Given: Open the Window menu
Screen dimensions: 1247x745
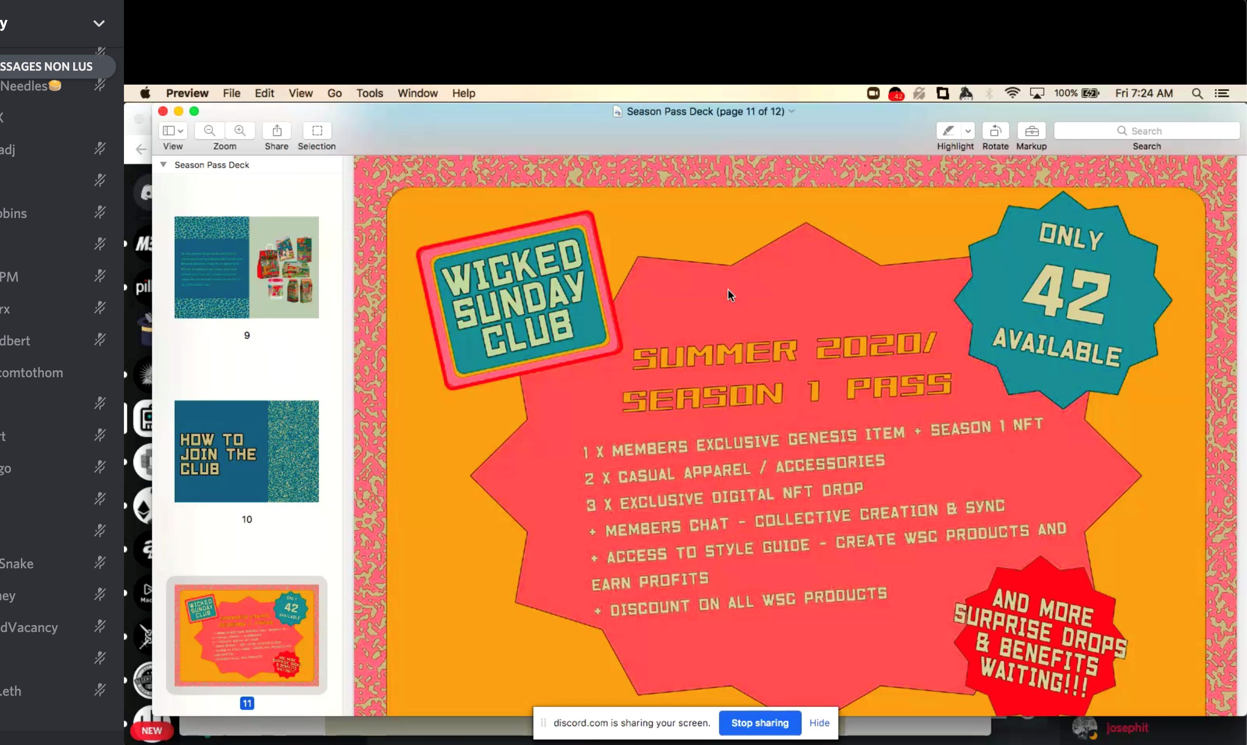Looking at the screenshot, I should [417, 93].
